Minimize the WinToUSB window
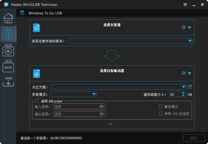 (194, 5)
